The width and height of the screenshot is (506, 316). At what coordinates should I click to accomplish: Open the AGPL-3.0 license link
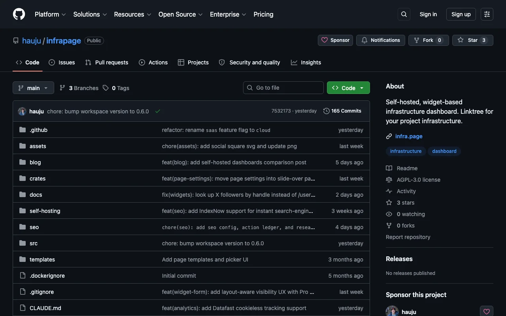tap(413, 180)
